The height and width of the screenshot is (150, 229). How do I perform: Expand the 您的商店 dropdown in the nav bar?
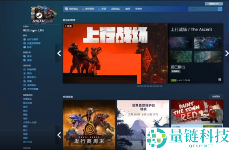coord(71,8)
